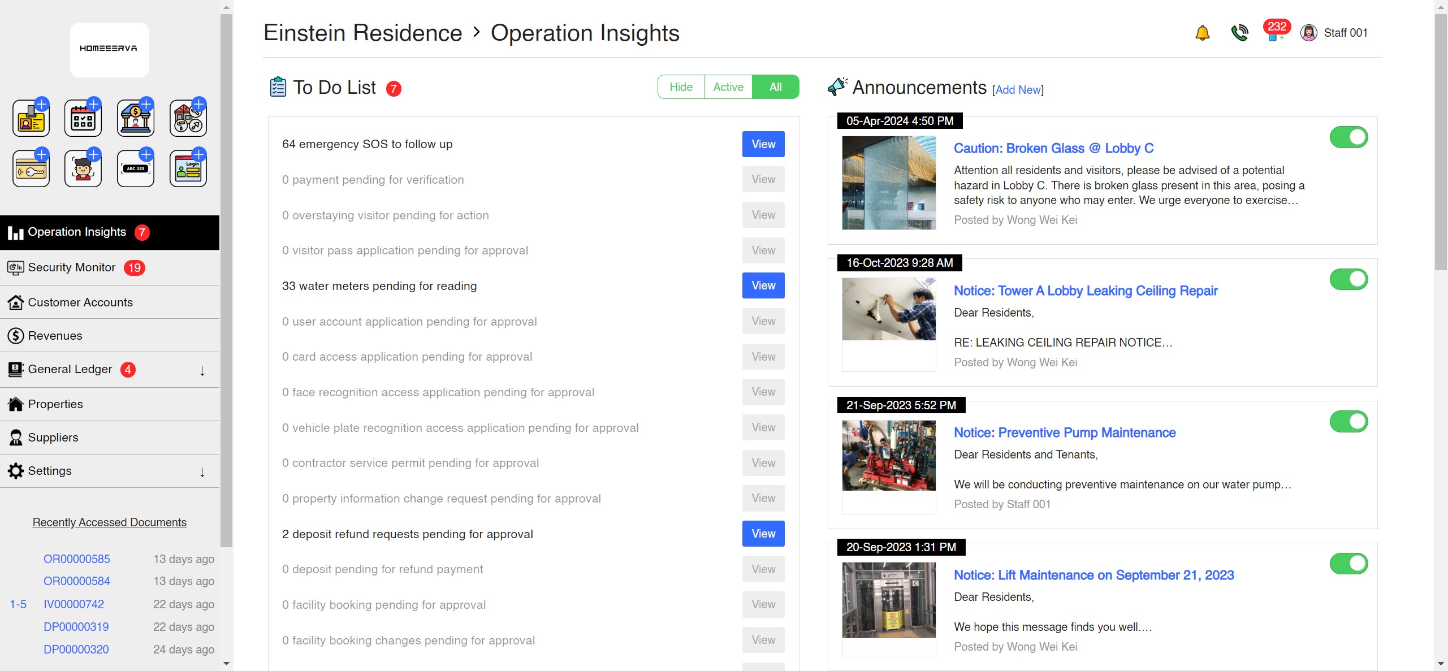Viewport: 1448px width, 671px height.
Task: Create a user login account via Login icon
Action: [188, 167]
